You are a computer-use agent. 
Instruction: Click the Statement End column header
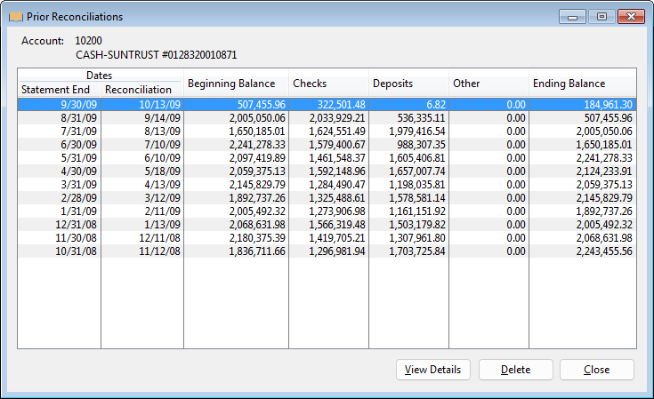(59, 90)
